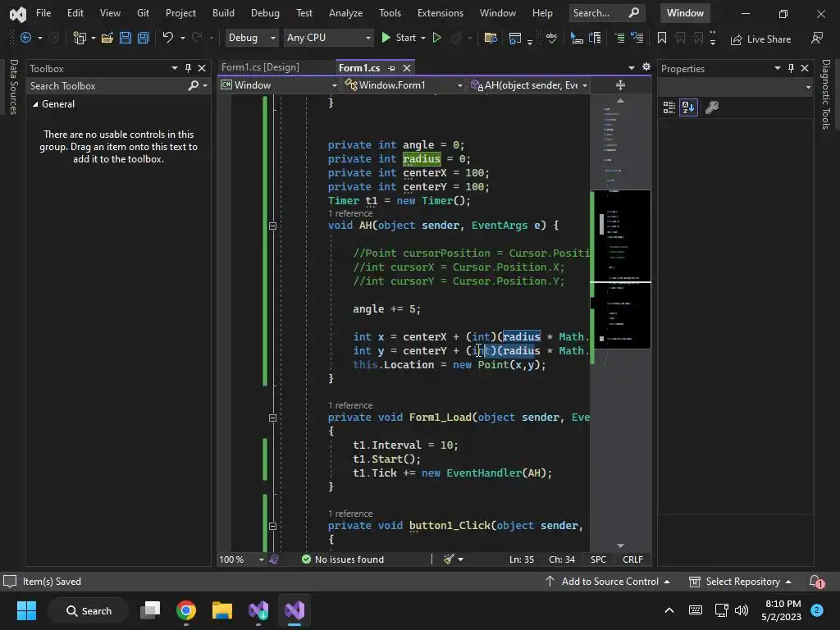Navigate backward with the back arrow icon

[x=25, y=38]
